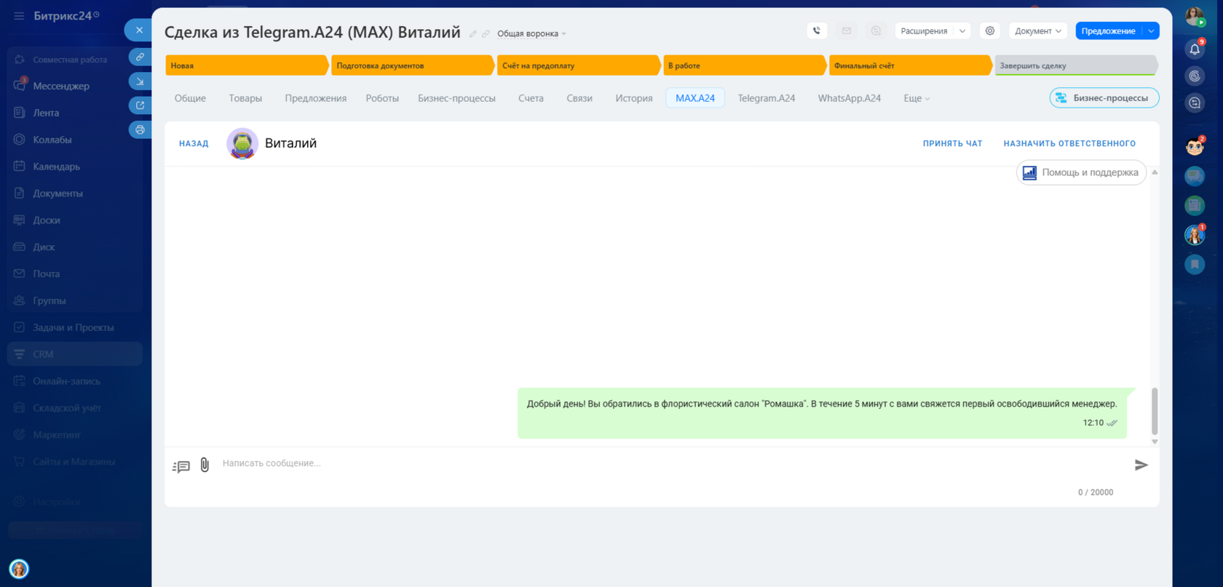This screenshot has width=1223, height=587.
Task: Copy the deal link with the chain icon
Action: point(140,57)
